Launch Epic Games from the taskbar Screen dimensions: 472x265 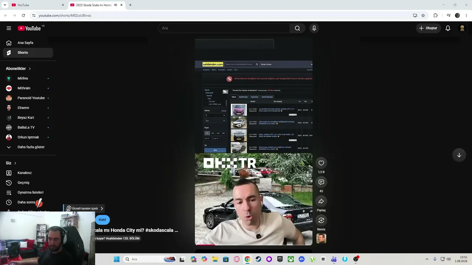point(280,259)
